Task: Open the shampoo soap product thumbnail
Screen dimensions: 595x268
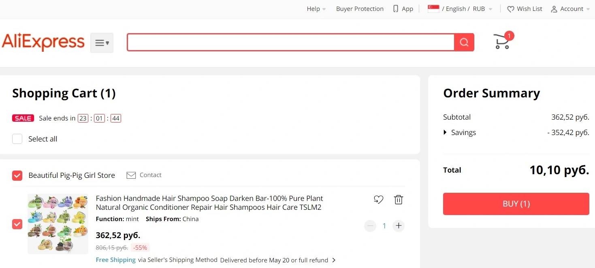Action: pyautogui.click(x=58, y=224)
